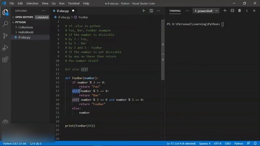
Task: Click the "#if else elif" comment line
Action: [76, 69]
